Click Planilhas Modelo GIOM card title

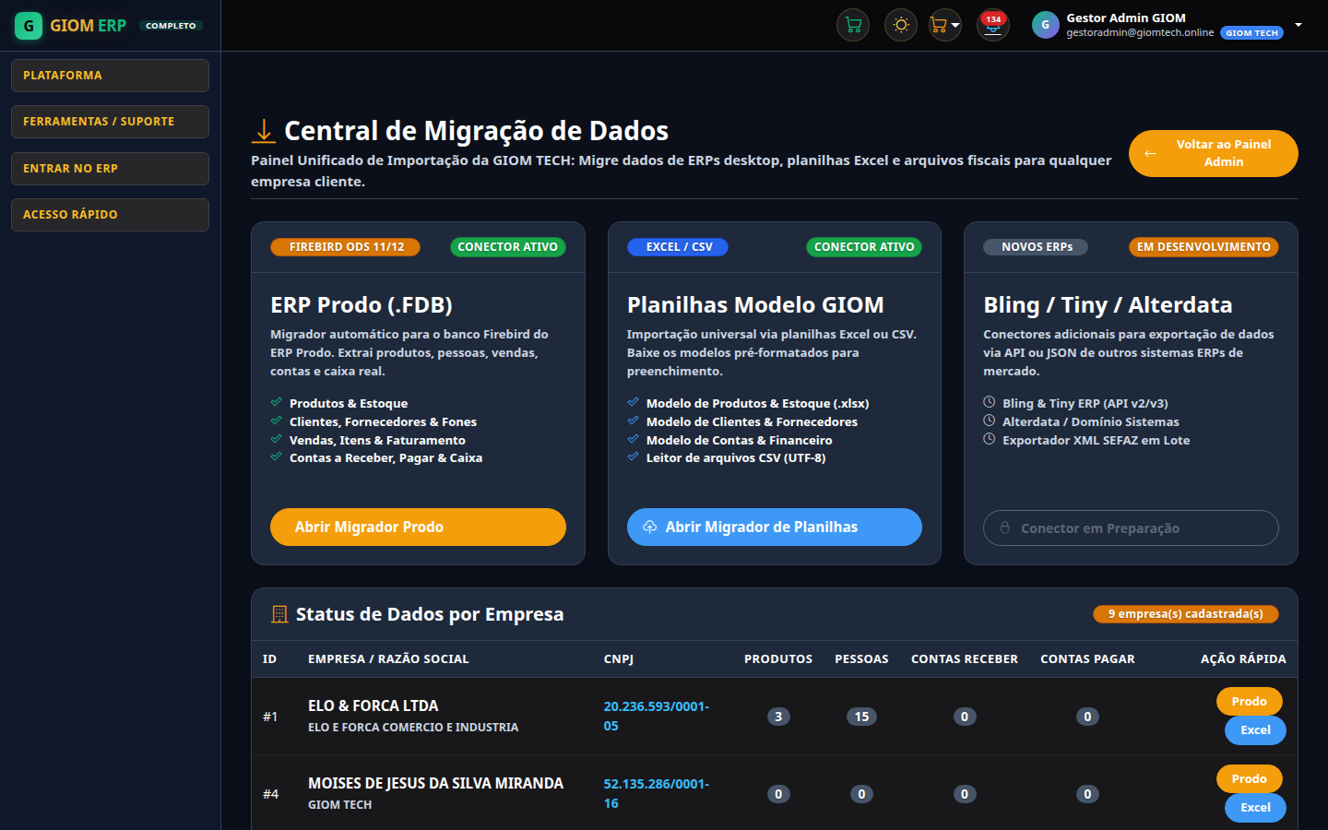click(755, 305)
